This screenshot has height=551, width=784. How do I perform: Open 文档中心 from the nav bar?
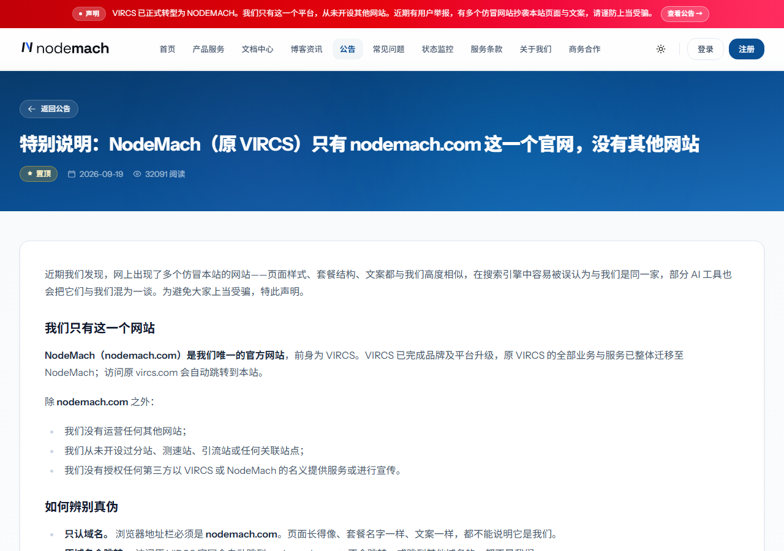tap(257, 49)
